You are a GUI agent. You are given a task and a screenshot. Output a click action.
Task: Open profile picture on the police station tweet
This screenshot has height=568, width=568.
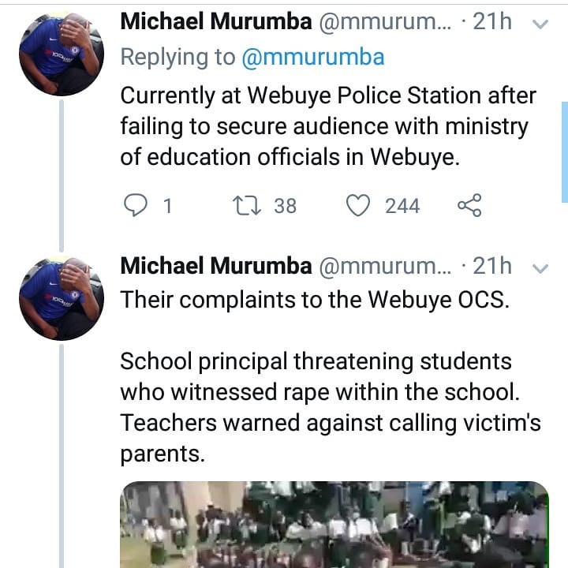[61, 53]
